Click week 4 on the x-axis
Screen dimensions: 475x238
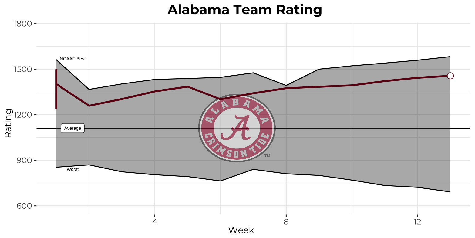coord(155,222)
